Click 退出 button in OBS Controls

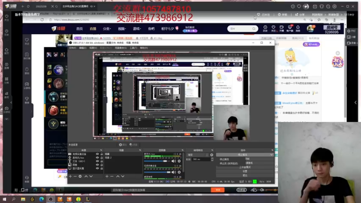[245, 175]
